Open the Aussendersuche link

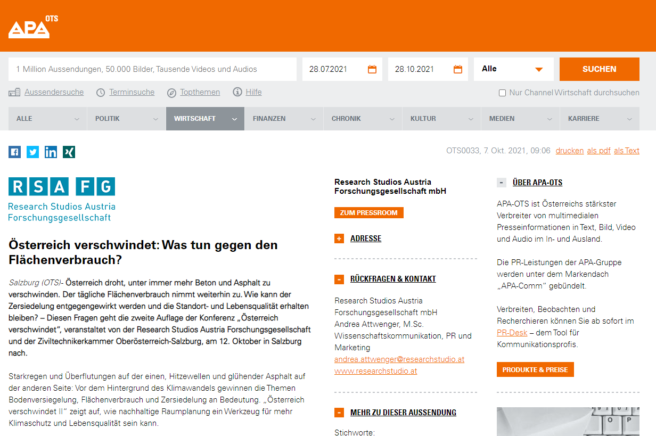[x=54, y=92]
